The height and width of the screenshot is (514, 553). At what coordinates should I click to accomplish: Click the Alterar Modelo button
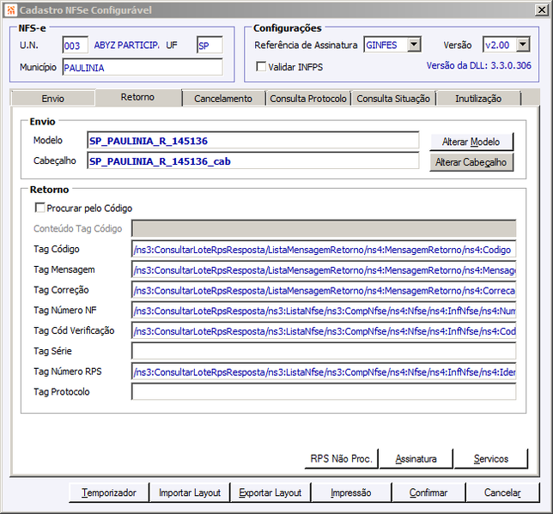[x=471, y=142]
